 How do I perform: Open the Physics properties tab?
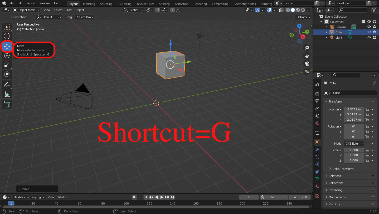(317, 164)
